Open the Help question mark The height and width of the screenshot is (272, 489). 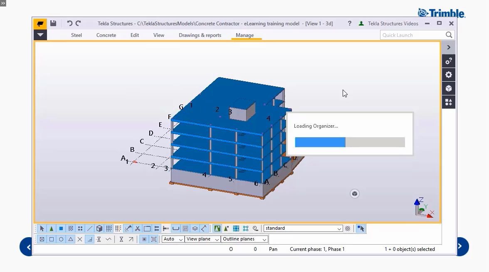pyautogui.click(x=350, y=23)
